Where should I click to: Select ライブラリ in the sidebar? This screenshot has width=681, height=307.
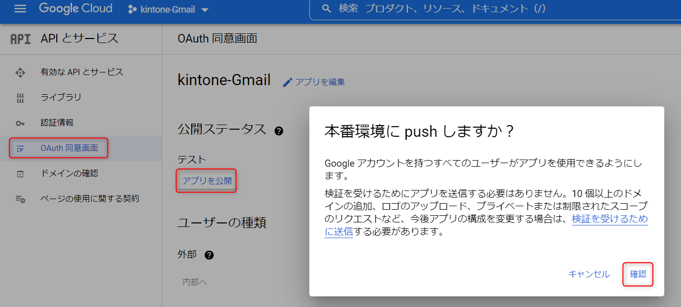(61, 97)
